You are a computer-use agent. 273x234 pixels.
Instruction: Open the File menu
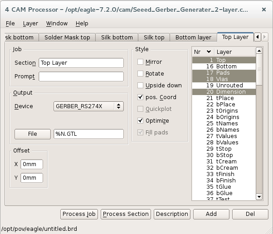[10, 23]
